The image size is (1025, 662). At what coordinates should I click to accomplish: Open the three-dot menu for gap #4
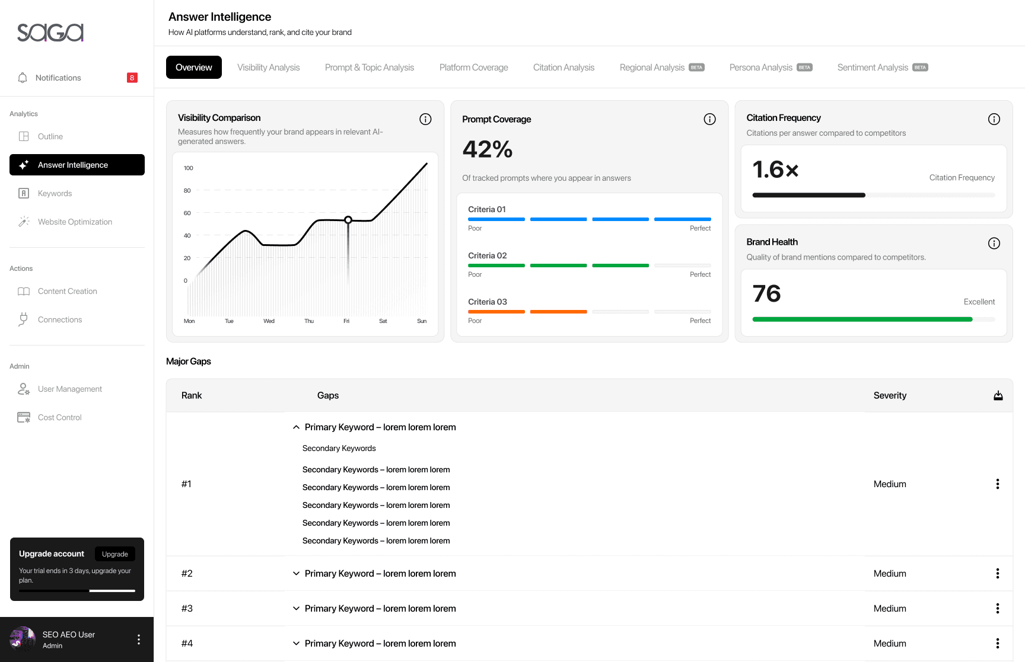pyautogui.click(x=998, y=643)
